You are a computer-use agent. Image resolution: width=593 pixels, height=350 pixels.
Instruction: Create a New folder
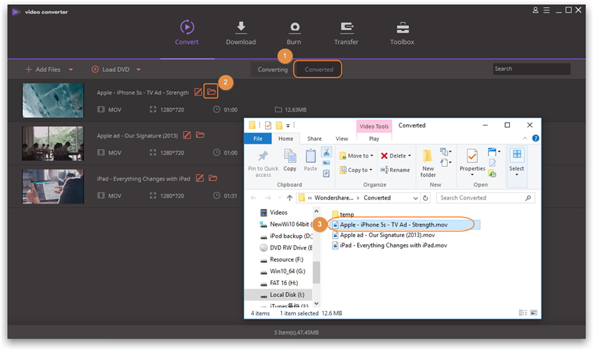point(428,163)
